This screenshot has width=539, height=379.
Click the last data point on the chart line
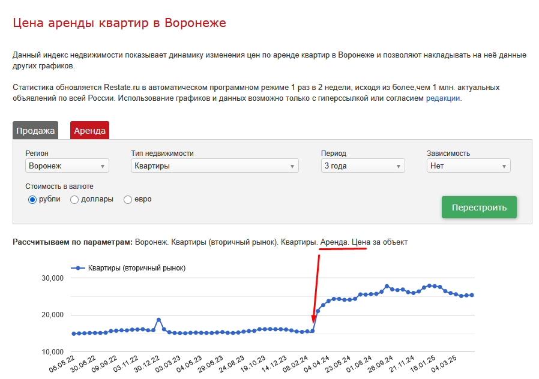click(472, 295)
